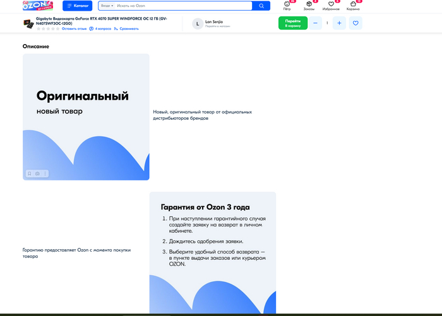Click the Сравнивать compare link

tap(126, 29)
